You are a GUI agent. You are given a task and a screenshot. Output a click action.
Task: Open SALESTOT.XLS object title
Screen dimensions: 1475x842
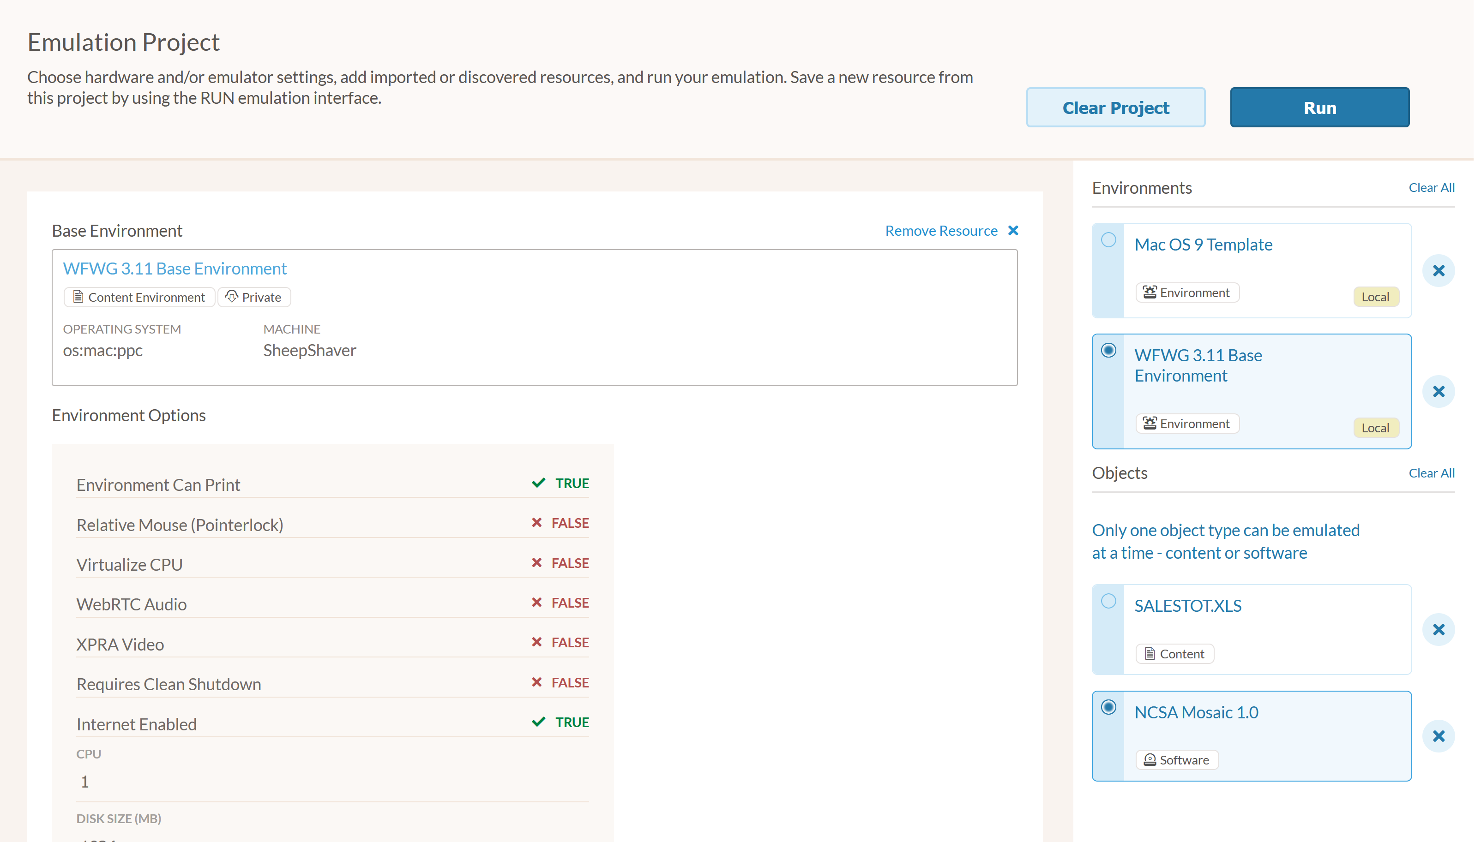(1187, 606)
